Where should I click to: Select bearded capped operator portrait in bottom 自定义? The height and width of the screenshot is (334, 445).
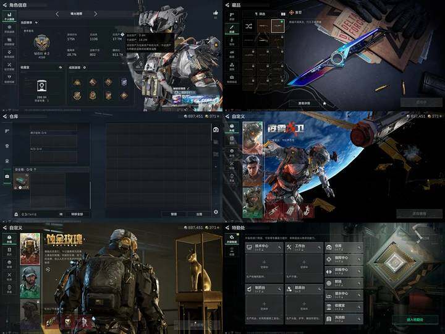[30, 282]
